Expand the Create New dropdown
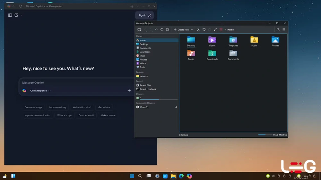The image size is (321, 180). click(x=192, y=29)
